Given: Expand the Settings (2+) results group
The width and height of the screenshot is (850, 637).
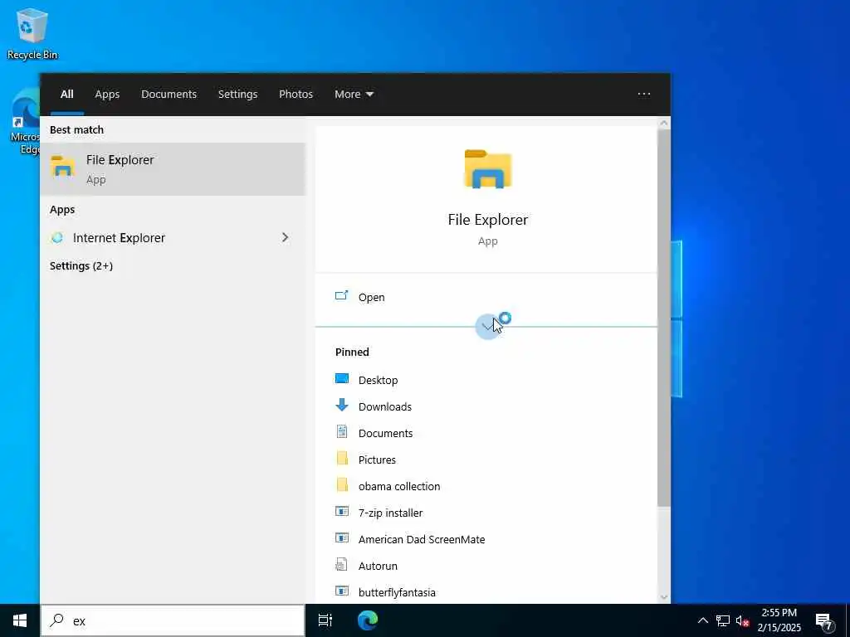Looking at the screenshot, I should [x=81, y=265].
